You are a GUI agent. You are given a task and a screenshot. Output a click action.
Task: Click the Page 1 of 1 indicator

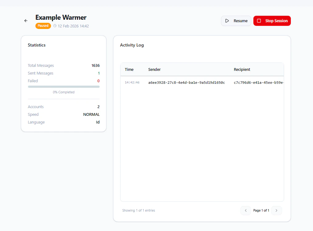pos(261,210)
